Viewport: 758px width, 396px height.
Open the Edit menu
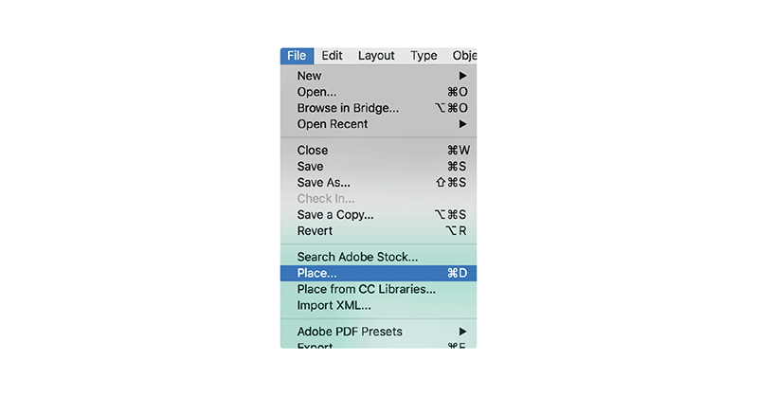click(332, 56)
